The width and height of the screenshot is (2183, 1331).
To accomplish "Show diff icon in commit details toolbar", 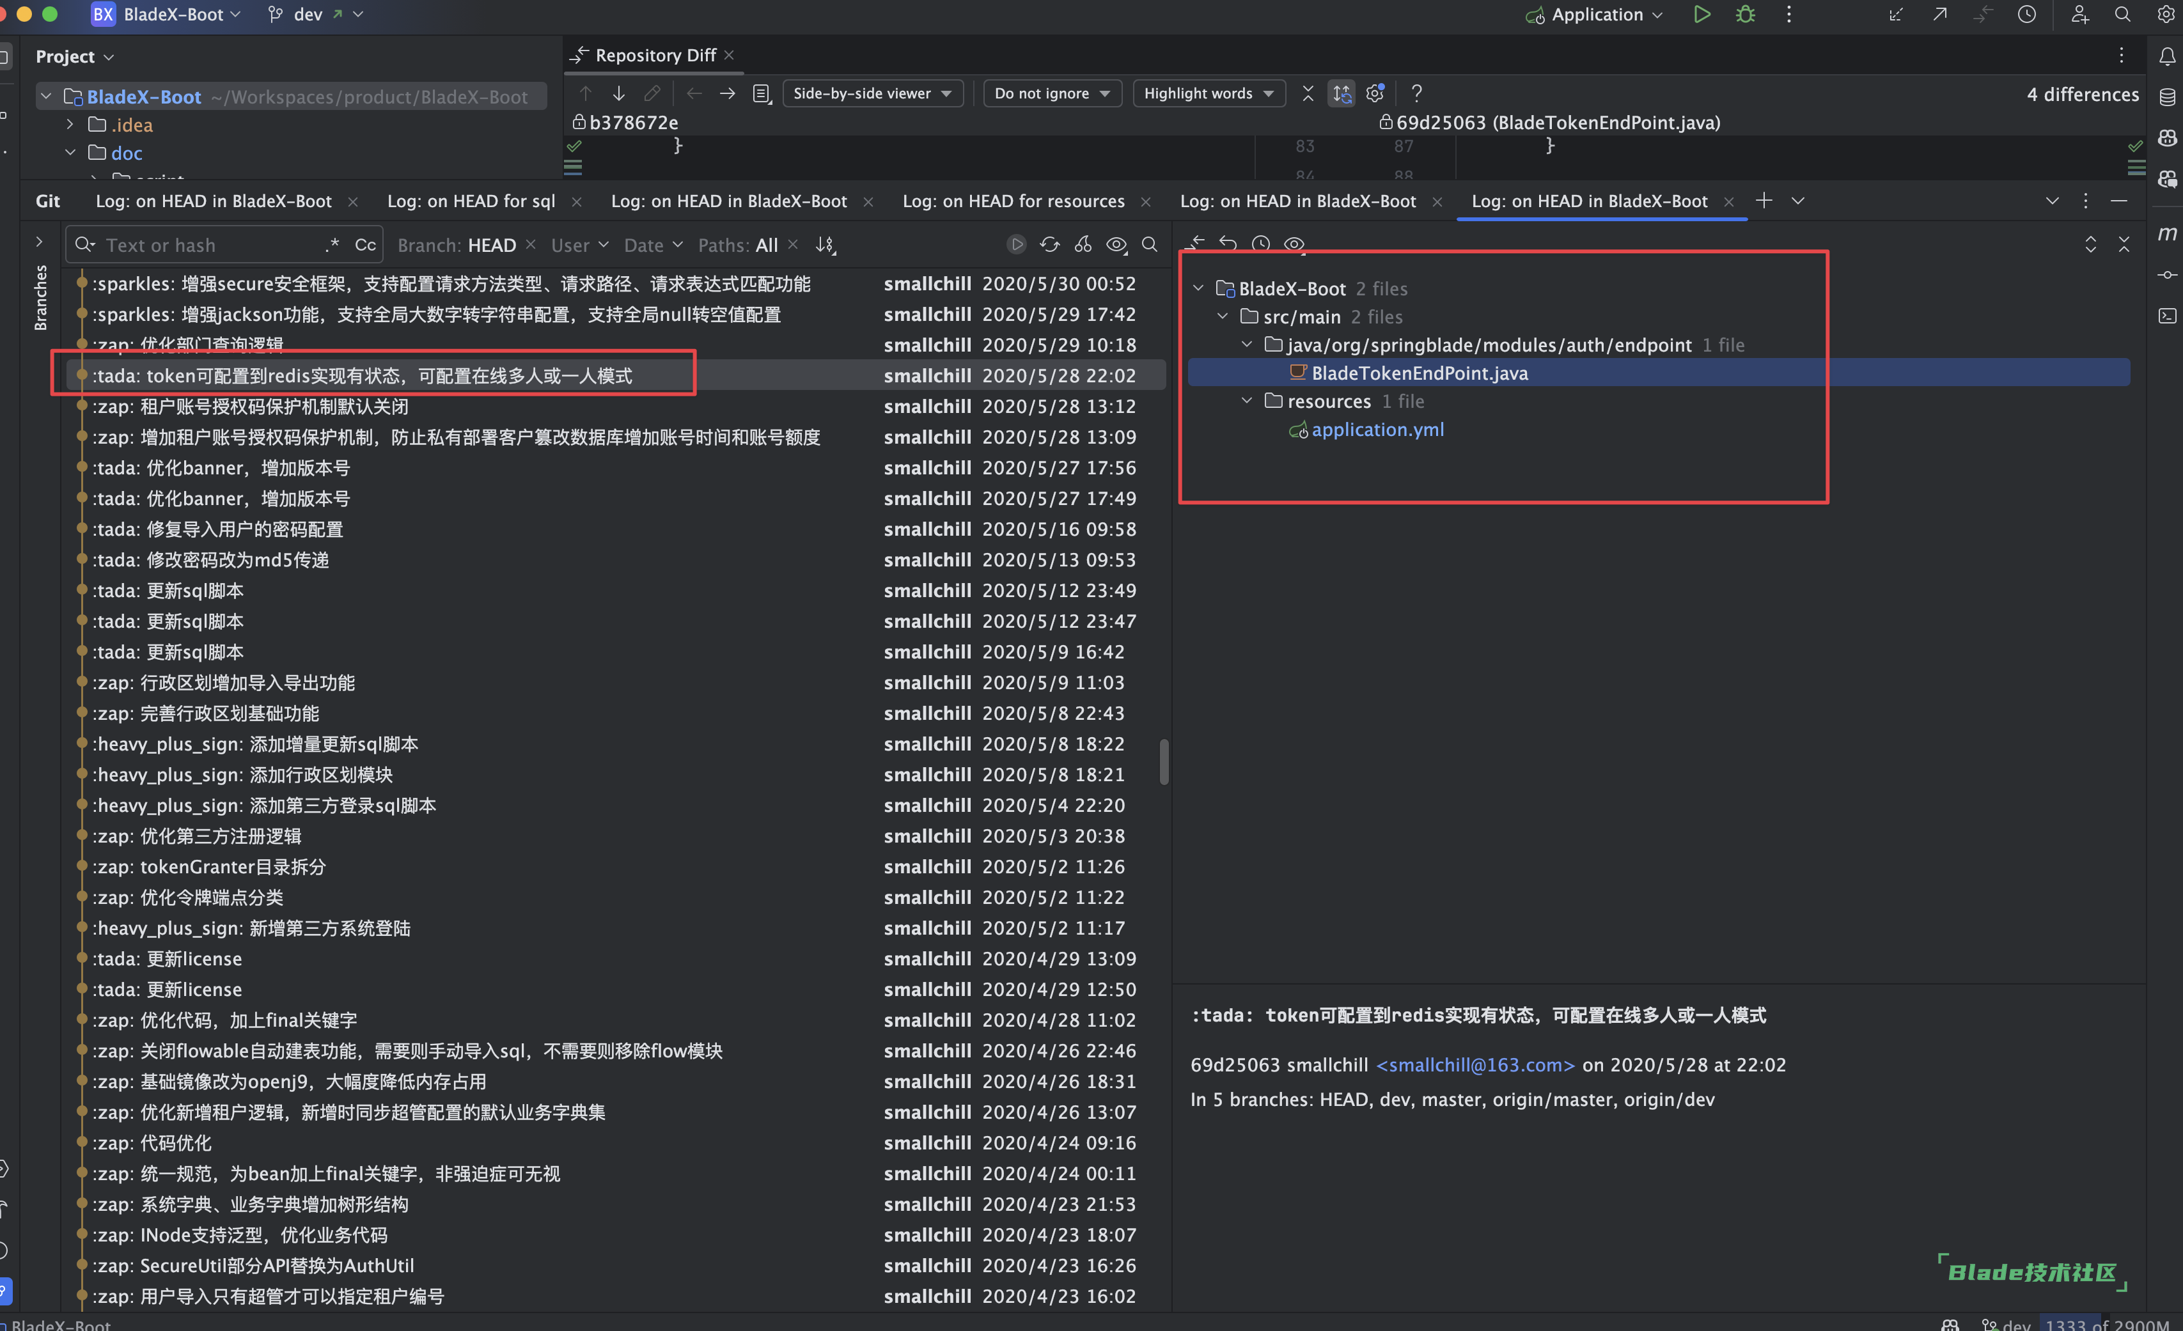I will tap(1196, 244).
